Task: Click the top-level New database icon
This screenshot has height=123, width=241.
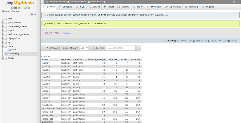Action: coord(6,19)
